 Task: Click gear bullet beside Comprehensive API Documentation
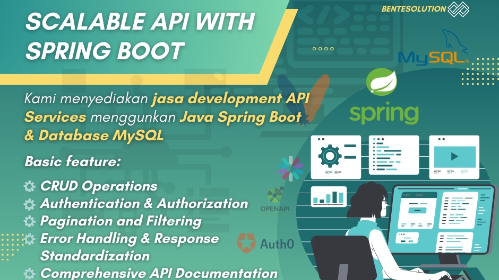tap(30, 274)
